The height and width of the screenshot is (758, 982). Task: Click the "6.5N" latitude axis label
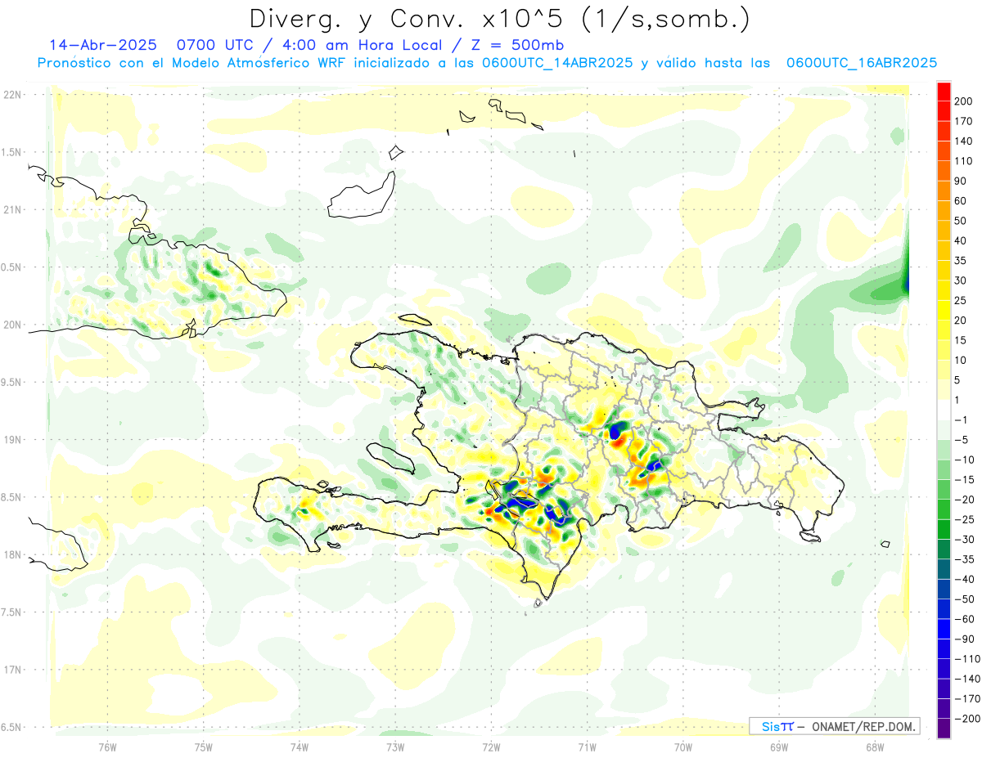pos(11,727)
